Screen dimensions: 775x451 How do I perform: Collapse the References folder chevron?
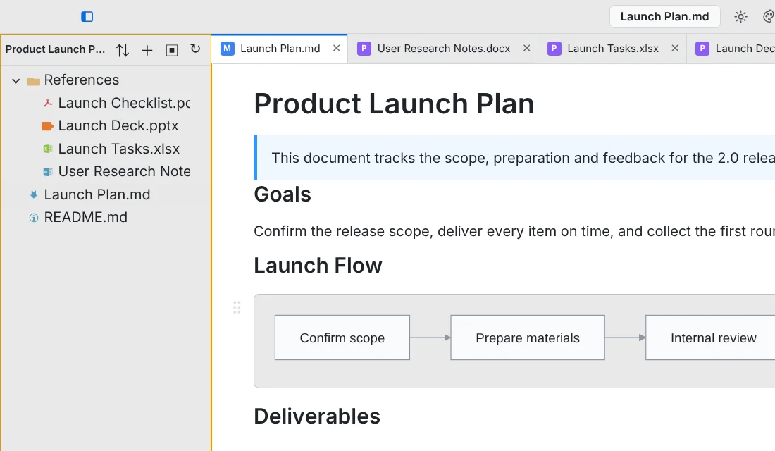[x=16, y=80]
